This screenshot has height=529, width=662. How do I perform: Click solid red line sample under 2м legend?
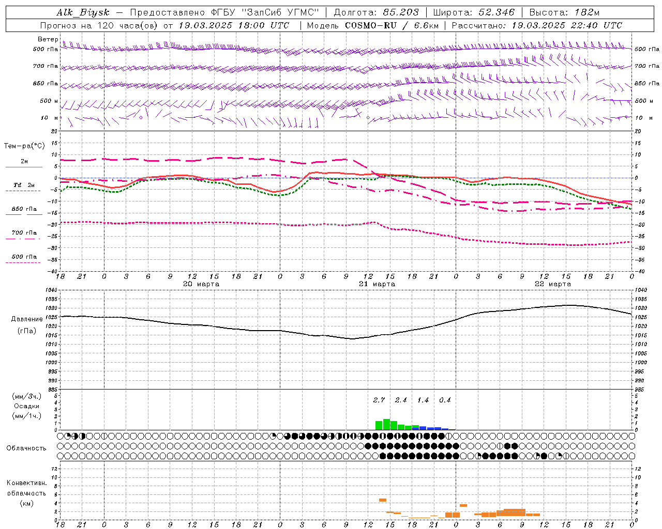[24, 167]
